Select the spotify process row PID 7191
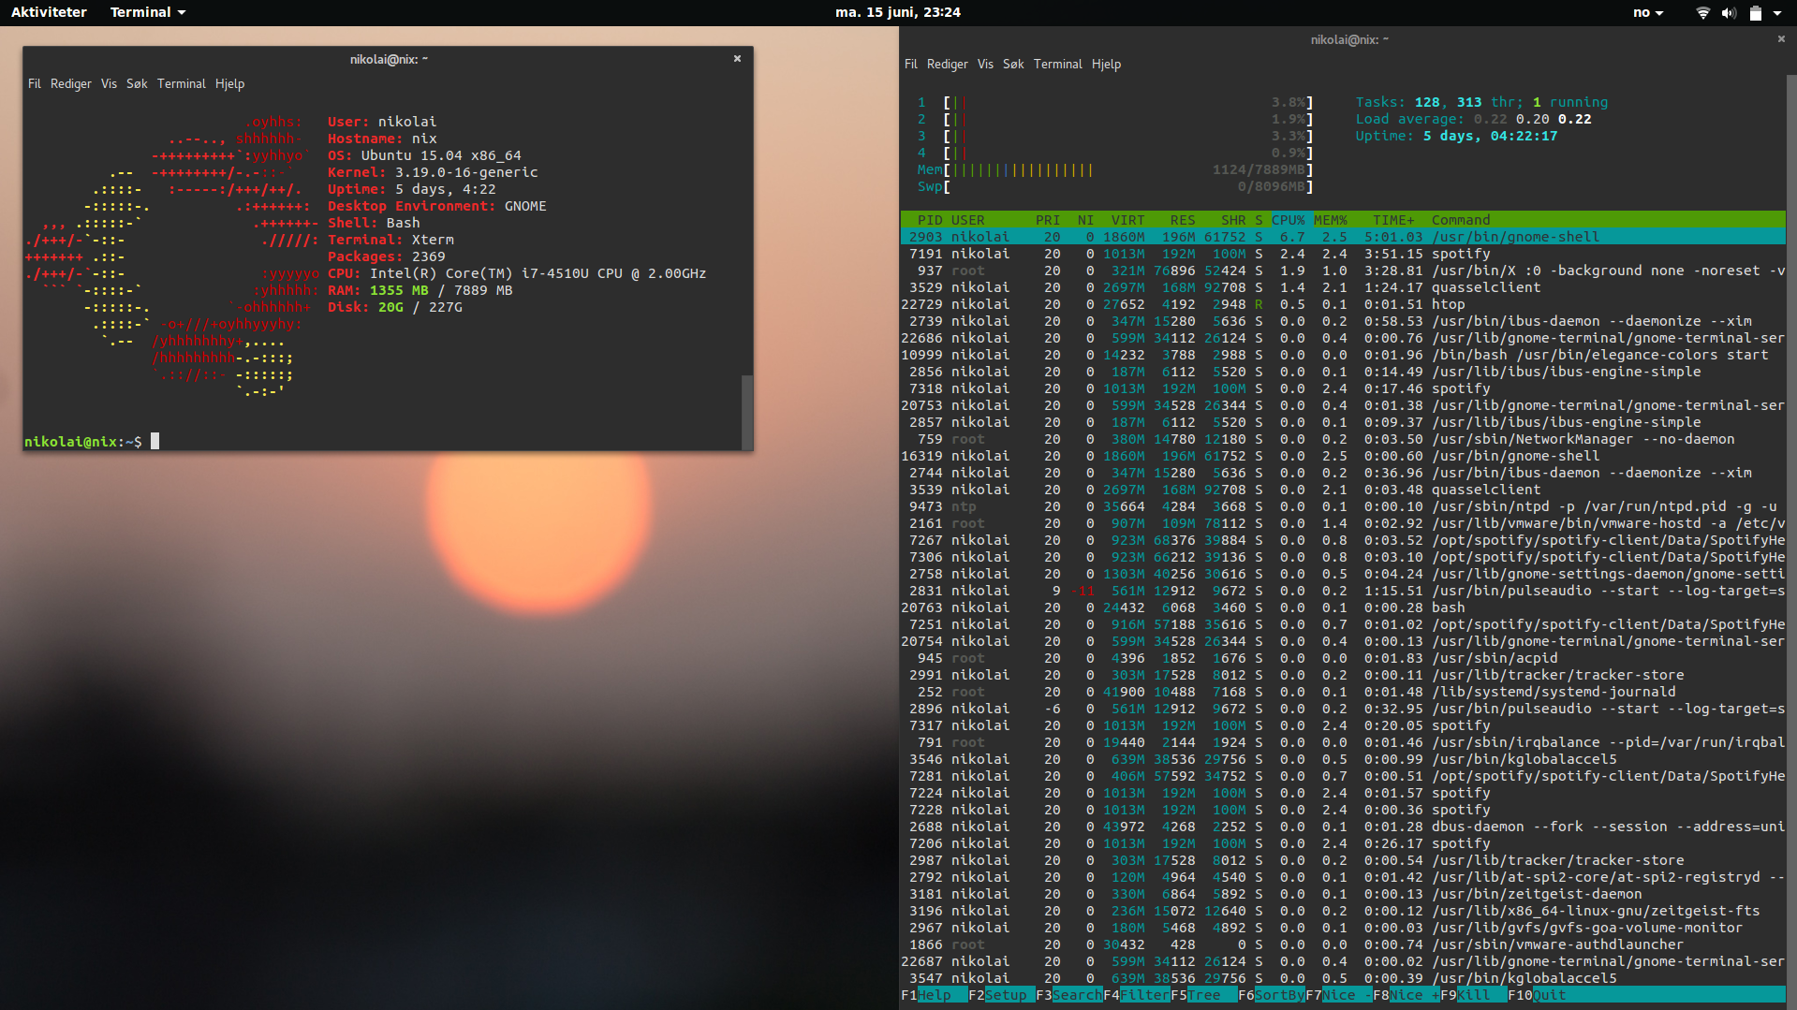 pos(1343,254)
